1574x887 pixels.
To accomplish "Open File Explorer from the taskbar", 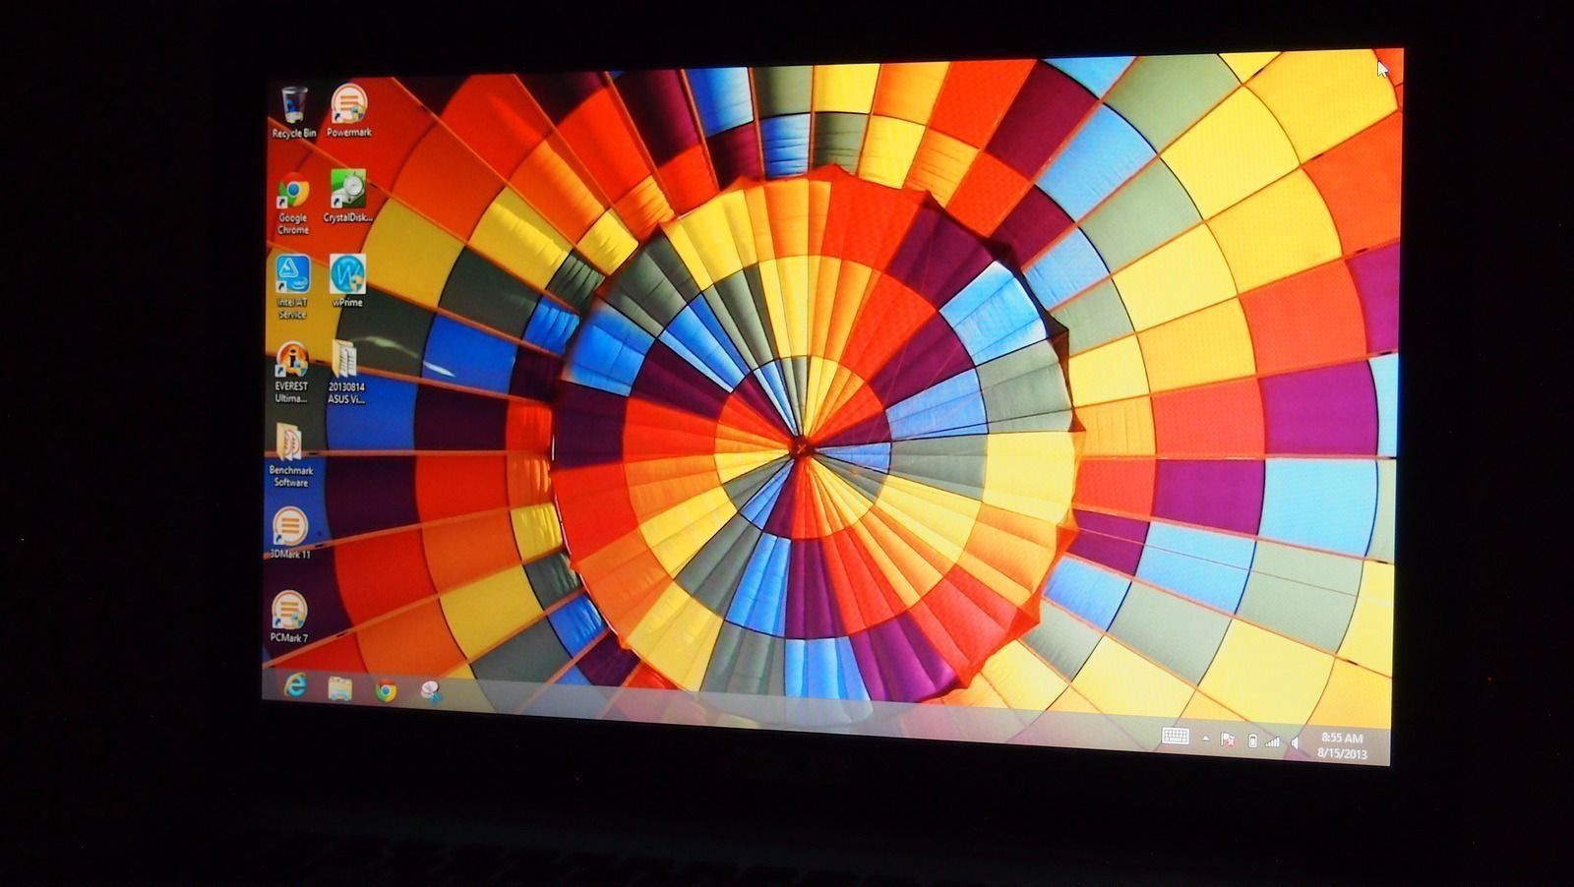I will tap(340, 689).
